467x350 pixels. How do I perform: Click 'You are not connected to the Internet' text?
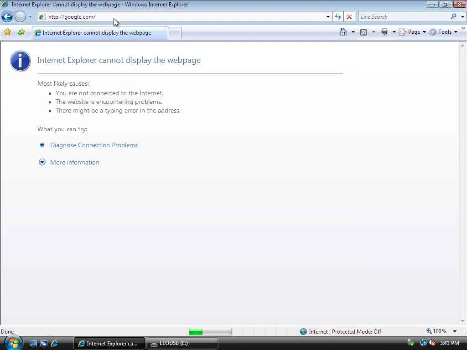click(x=109, y=93)
